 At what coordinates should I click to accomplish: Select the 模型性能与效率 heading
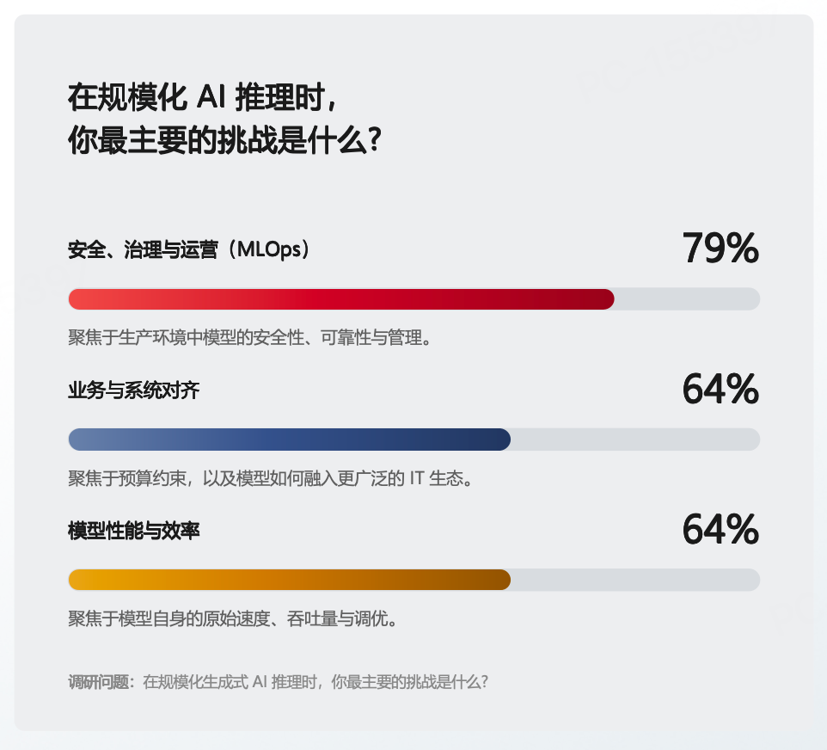coord(134,531)
